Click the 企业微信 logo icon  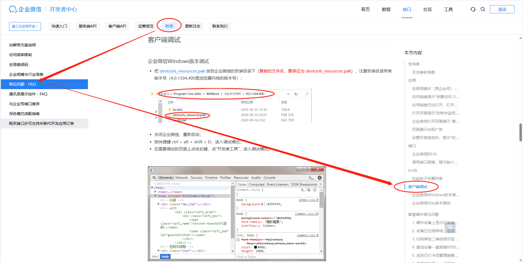[x=13, y=9]
